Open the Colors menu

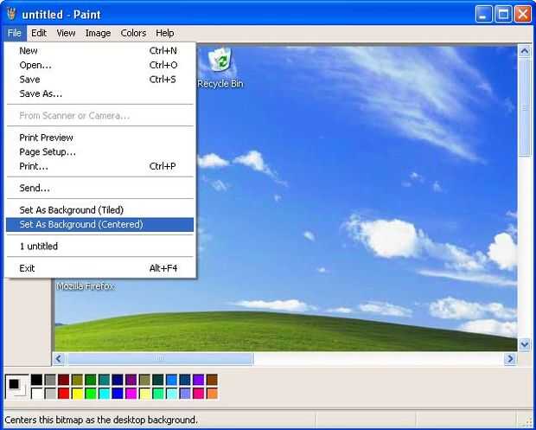pos(133,33)
